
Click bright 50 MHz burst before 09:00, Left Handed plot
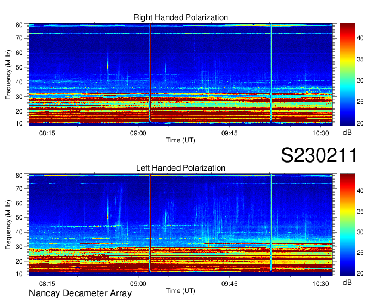108,216
